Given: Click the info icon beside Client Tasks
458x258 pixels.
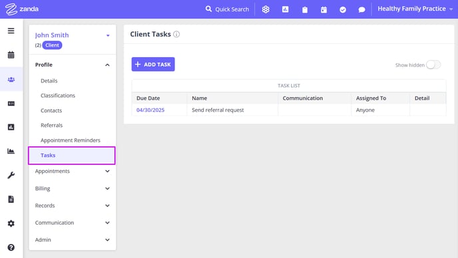Looking at the screenshot, I should tap(176, 34).
